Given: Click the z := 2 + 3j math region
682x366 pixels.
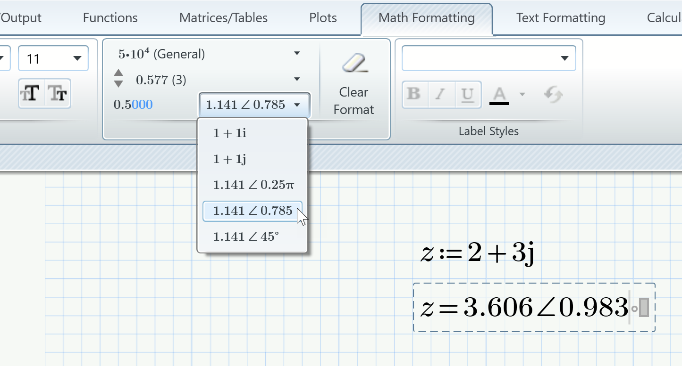Looking at the screenshot, I should pyautogui.click(x=477, y=254).
